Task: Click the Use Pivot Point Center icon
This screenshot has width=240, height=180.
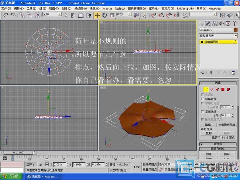Action: point(136,15)
